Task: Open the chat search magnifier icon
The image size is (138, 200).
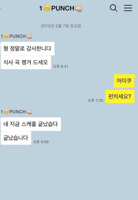Action: click(114, 8)
